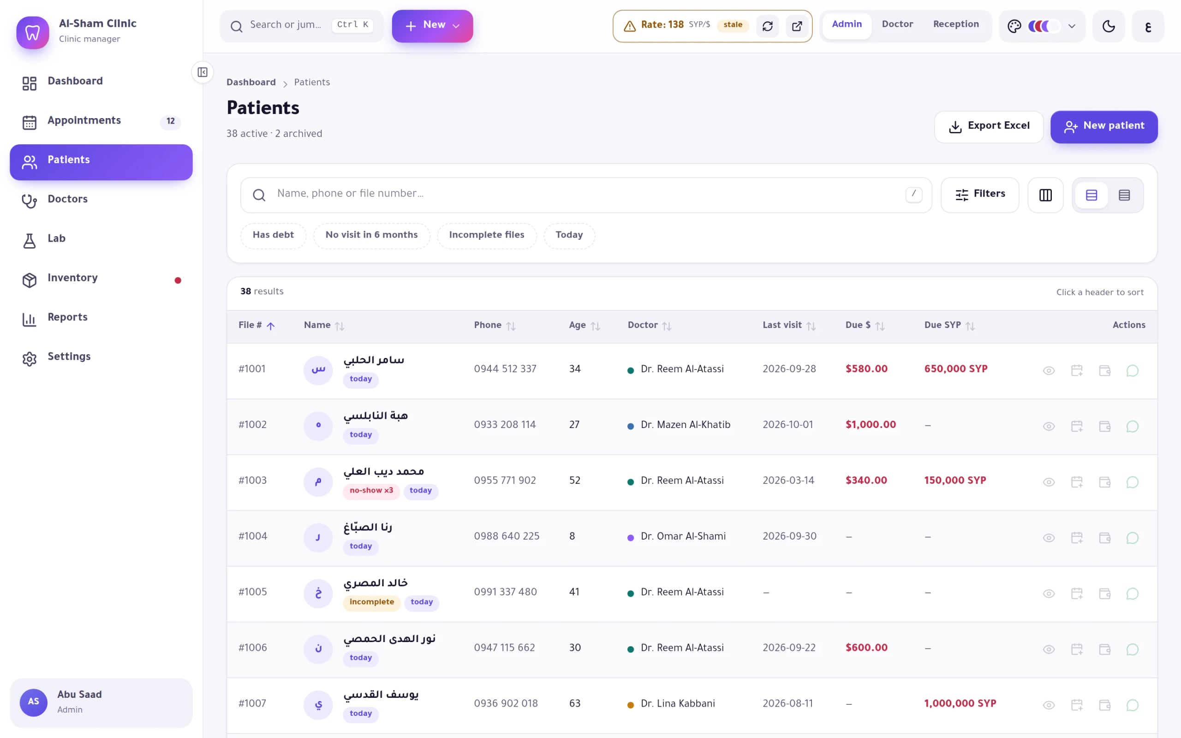Message patient #1007 via chat icon
The image size is (1181, 738).
coord(1132,705)
